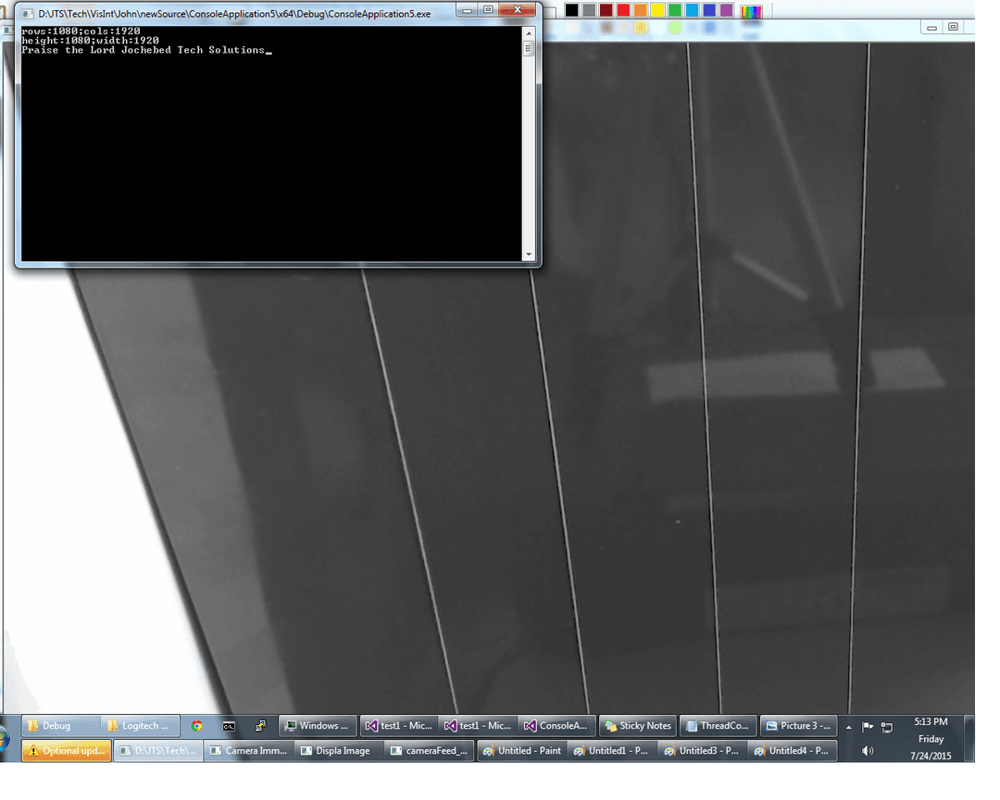
Task: Open the Logitech folder taskbar button
Action: 140,726
